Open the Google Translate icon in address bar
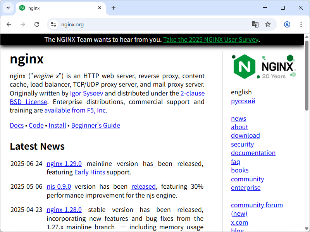 255,24
